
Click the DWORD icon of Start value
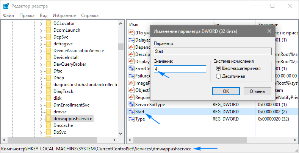tap(131, 111)
